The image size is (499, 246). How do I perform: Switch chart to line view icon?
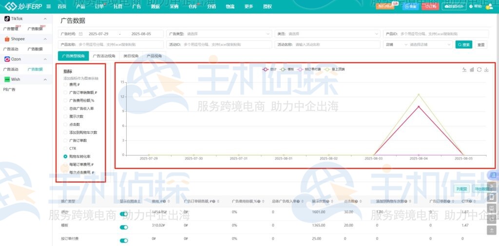coord(464,70)
